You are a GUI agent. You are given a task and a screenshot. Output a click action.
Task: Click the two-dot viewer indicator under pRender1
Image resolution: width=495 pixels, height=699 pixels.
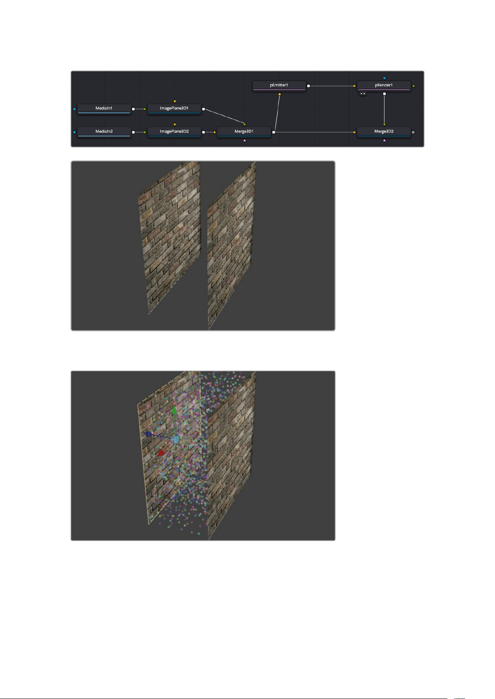click(x=363, y=94)
